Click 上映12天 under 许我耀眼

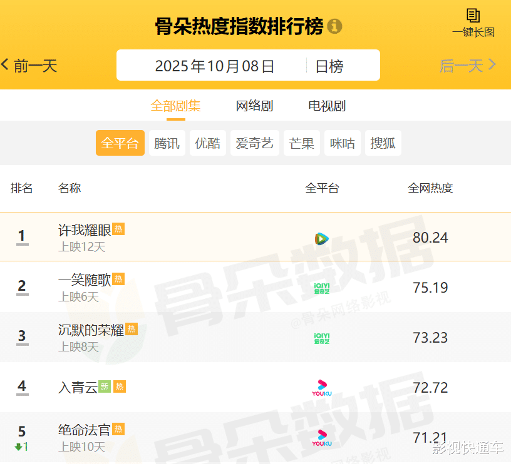pyautogui.click(x=82, y=247)
